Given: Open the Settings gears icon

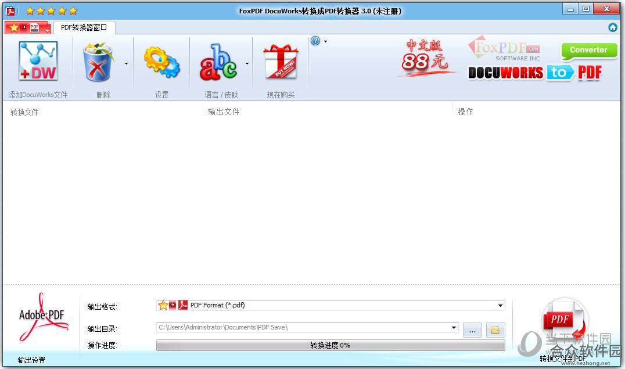Looking at the screenshot, I should click(162, 62).
